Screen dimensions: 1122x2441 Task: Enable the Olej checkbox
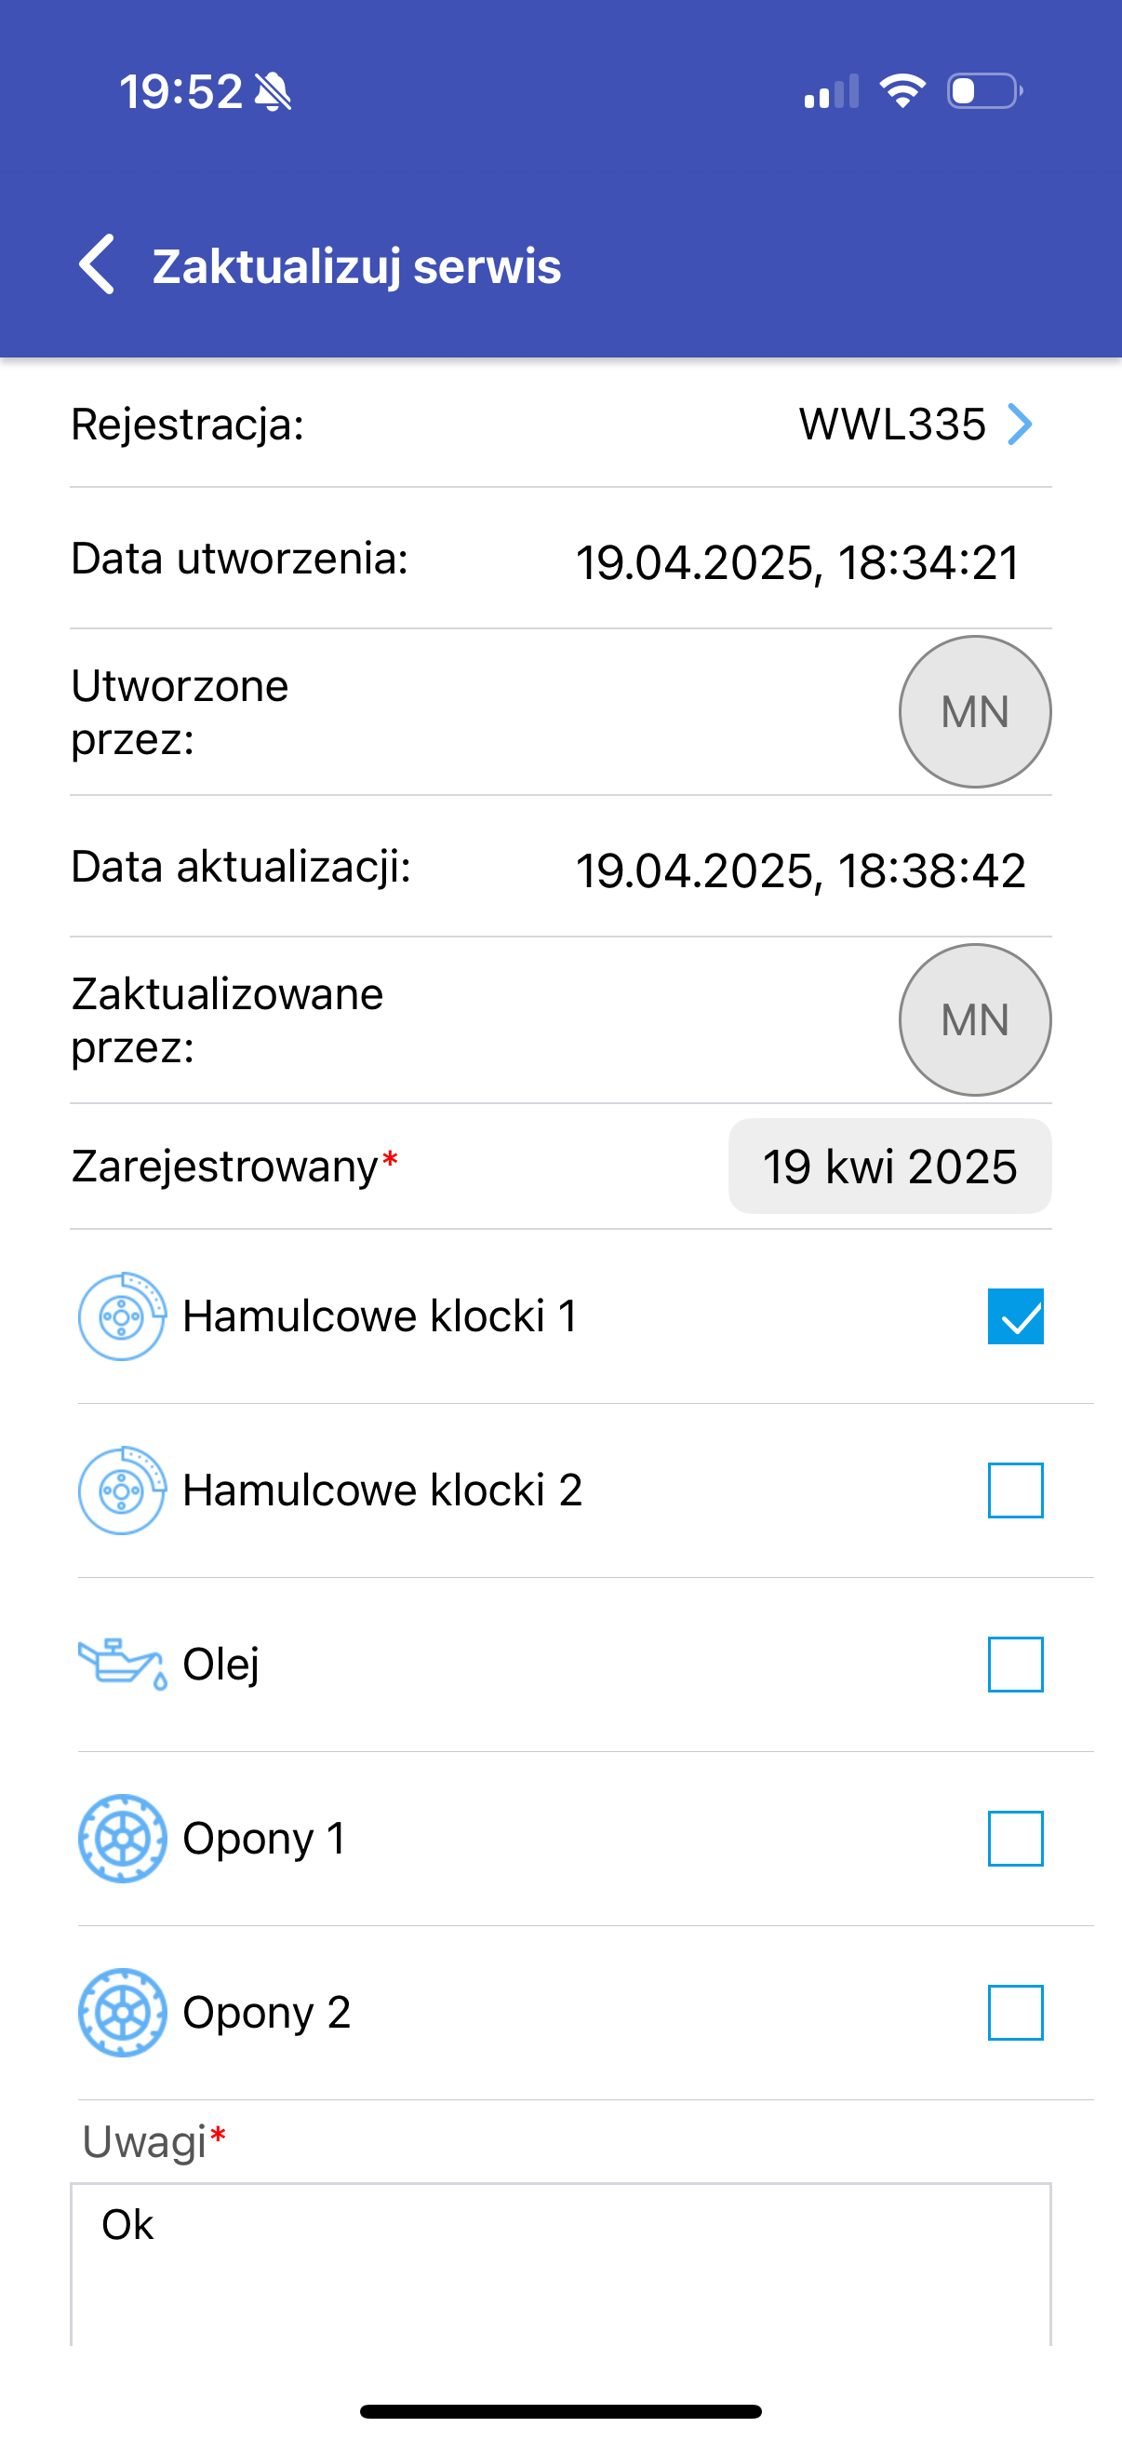(1015, 1664)
